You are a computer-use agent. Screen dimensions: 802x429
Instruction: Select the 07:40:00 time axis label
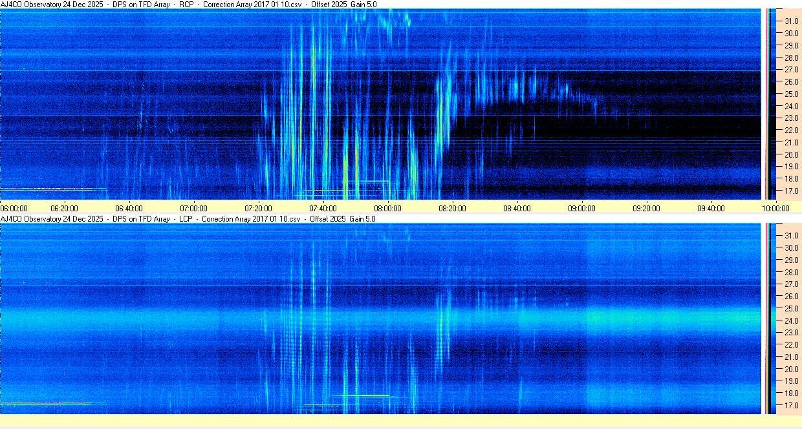323,208
